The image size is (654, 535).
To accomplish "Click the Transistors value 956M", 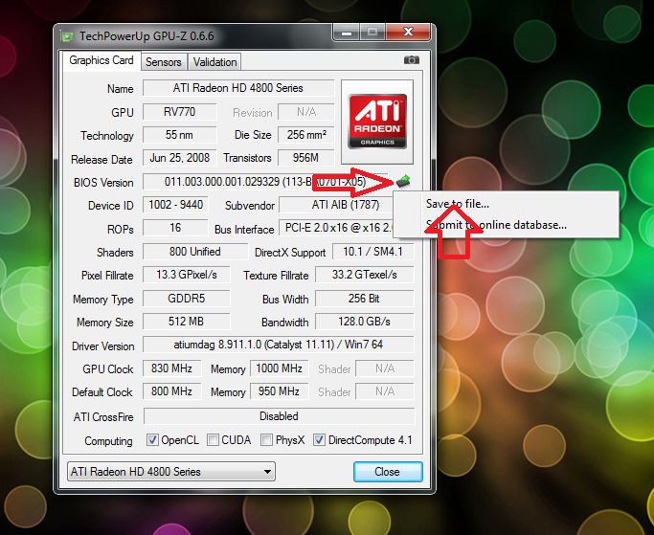I will (x=306, y=158).
